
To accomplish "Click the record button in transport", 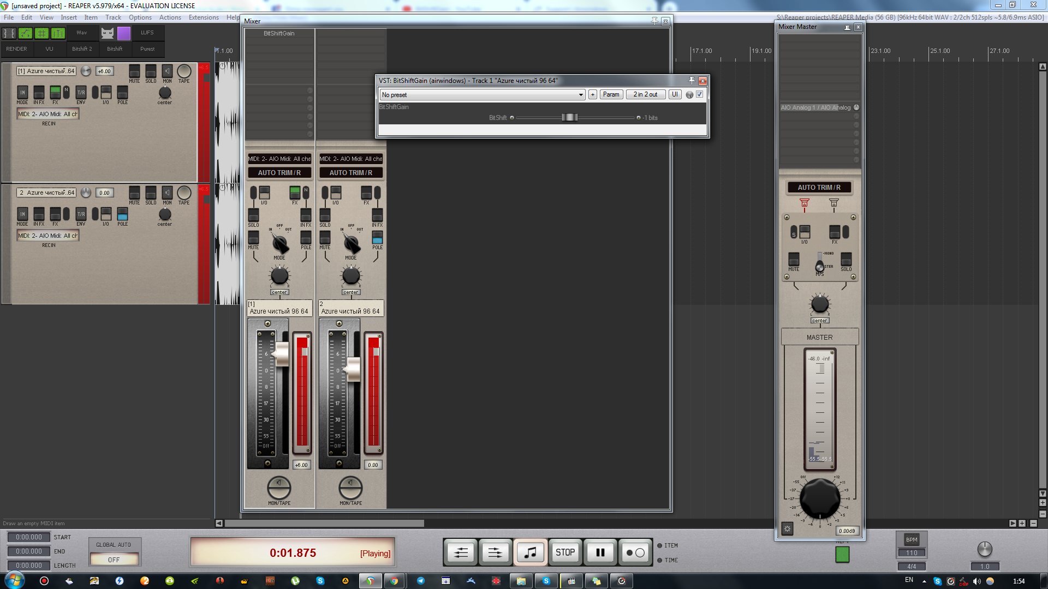I will (x=635, y=552).
